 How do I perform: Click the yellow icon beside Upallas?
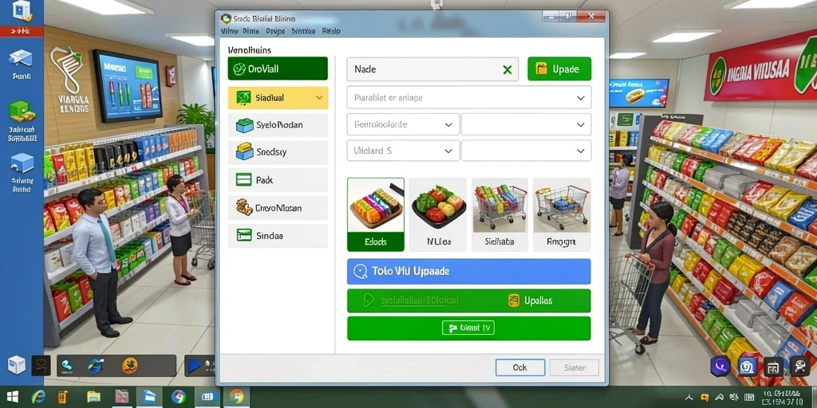point(514,300)
